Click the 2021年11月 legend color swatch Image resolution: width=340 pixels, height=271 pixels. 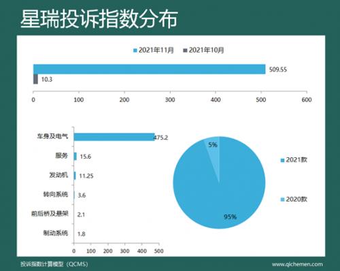pyautogui.click(x=135, y=50)
